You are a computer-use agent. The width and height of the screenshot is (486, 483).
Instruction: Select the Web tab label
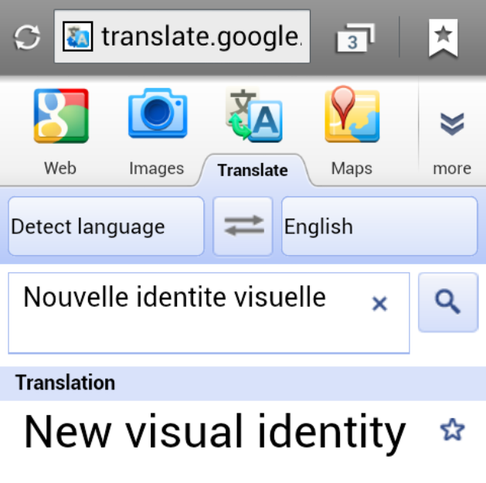coord(60,168)
